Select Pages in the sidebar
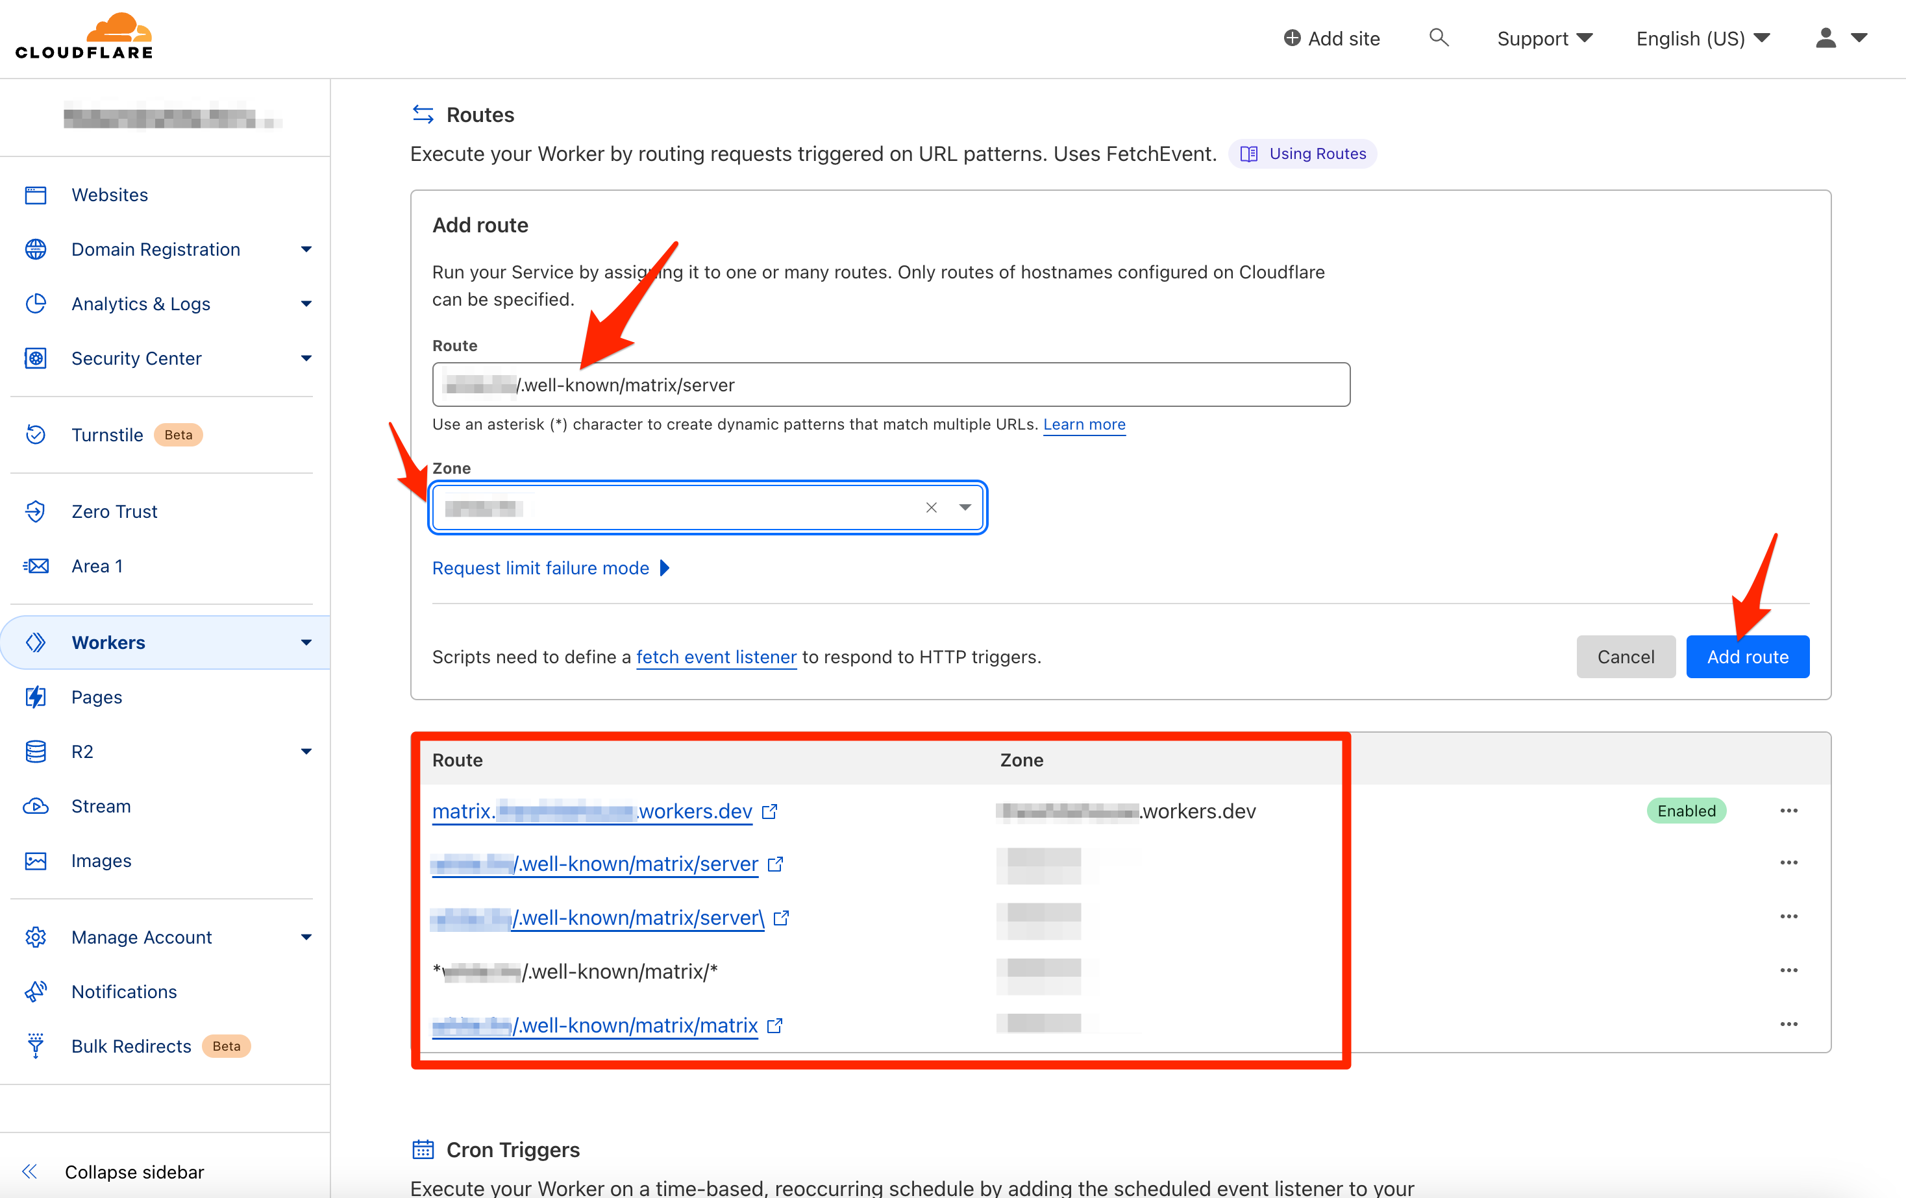The height and width of the screenshot is (1198, 1906). (97, 696)
